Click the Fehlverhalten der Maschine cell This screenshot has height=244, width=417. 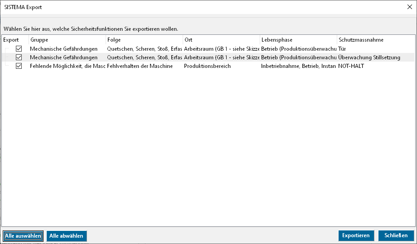[x=140, y=66]
